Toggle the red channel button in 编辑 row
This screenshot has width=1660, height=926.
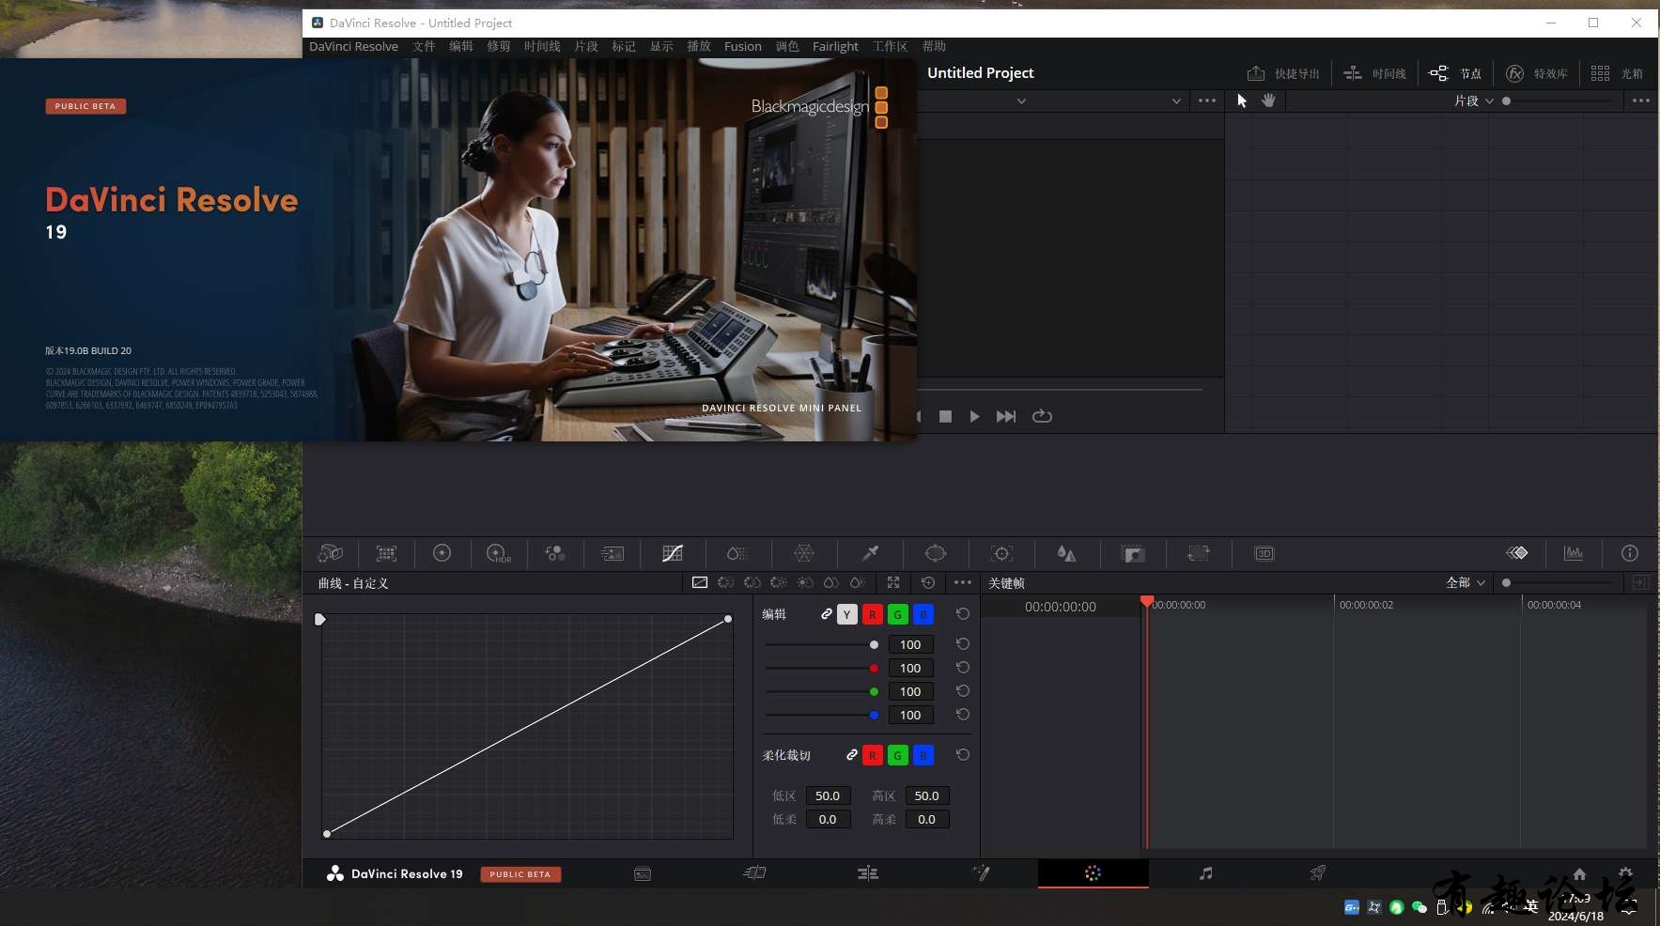click(873, 614)
